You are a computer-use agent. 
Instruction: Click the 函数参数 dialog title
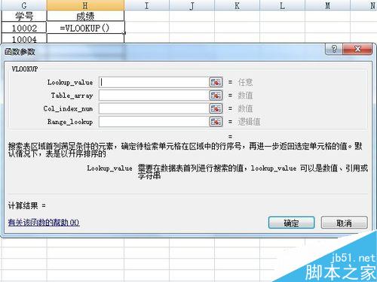point(20,52)
